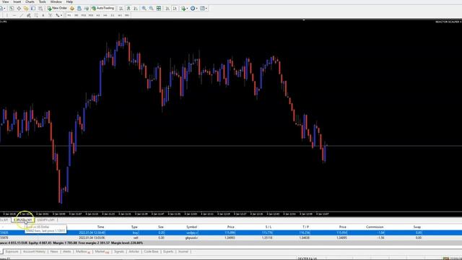The width and height of the screenshot is (462, 260).
Task: Switch timeframe to H1
Action: point(98,15)
